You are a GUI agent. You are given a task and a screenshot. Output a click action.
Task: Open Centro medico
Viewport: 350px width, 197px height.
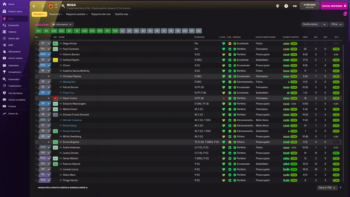click(15, 58)
